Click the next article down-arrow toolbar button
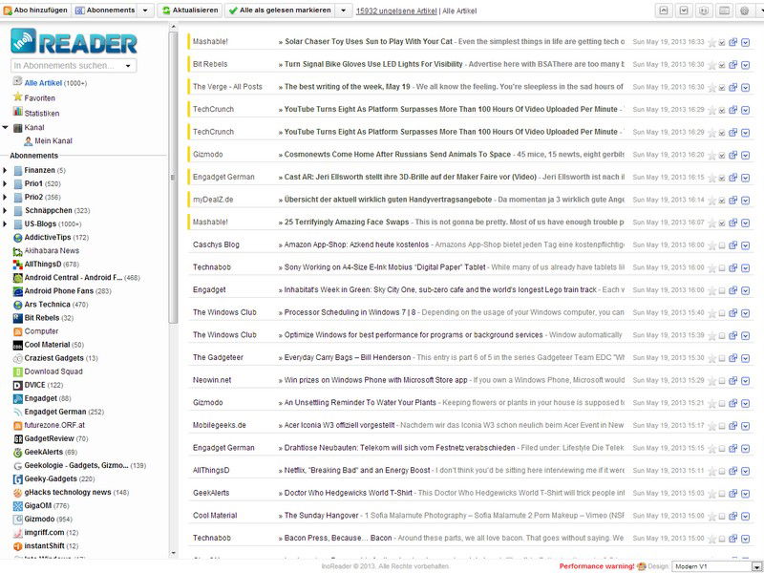764x573 pixels. 685,10
